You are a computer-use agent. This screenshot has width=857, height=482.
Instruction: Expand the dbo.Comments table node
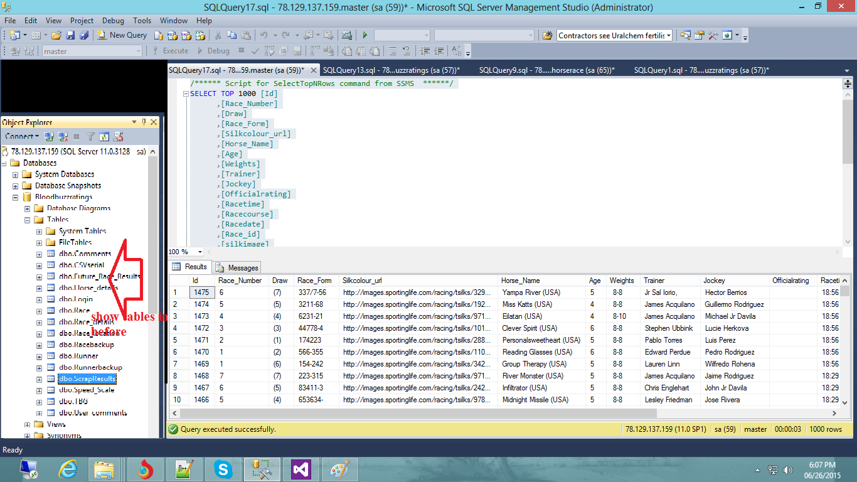click(x=40, y=254)
